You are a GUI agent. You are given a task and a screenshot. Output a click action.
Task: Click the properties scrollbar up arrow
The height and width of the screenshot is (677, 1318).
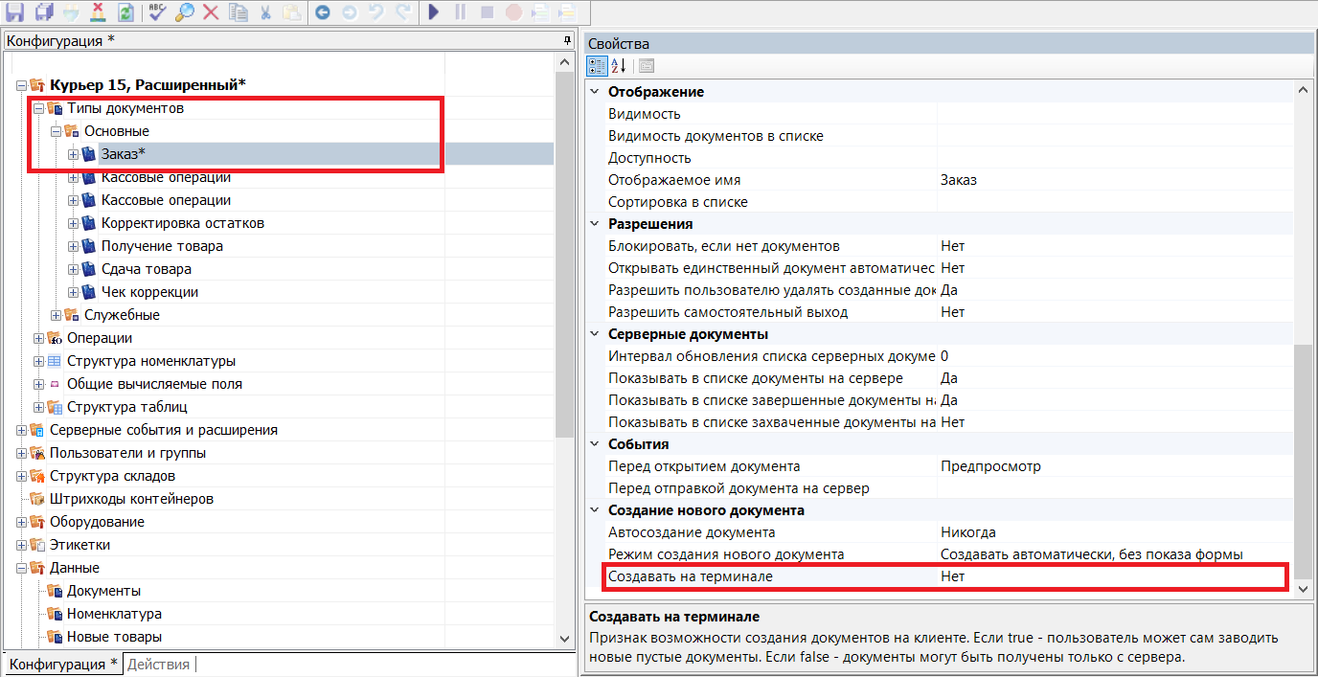click(x=1303, y=90)
